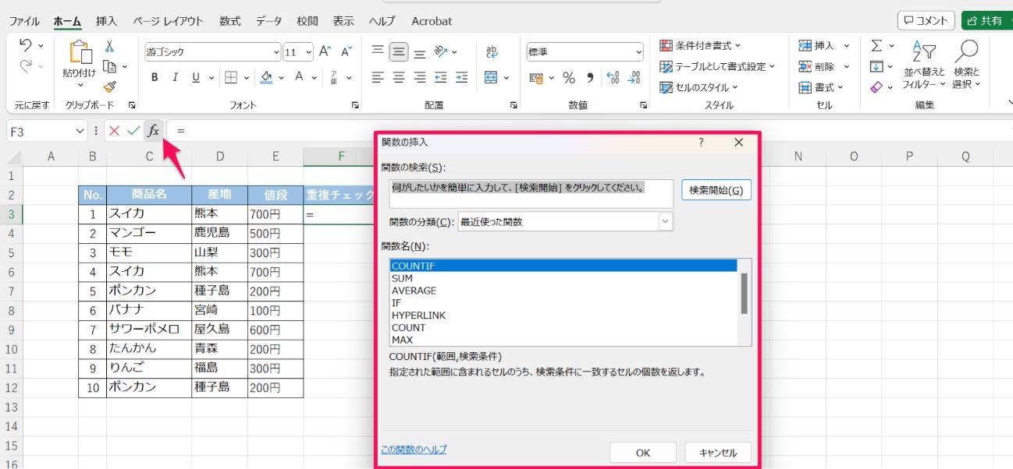
Task: Select the Percent Style icon
Action: [x=568, y=78]
